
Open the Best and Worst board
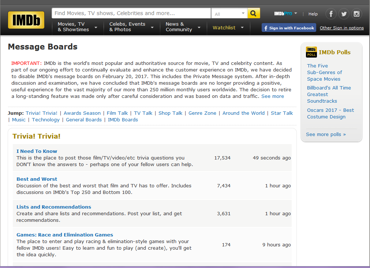click(37, 179)
